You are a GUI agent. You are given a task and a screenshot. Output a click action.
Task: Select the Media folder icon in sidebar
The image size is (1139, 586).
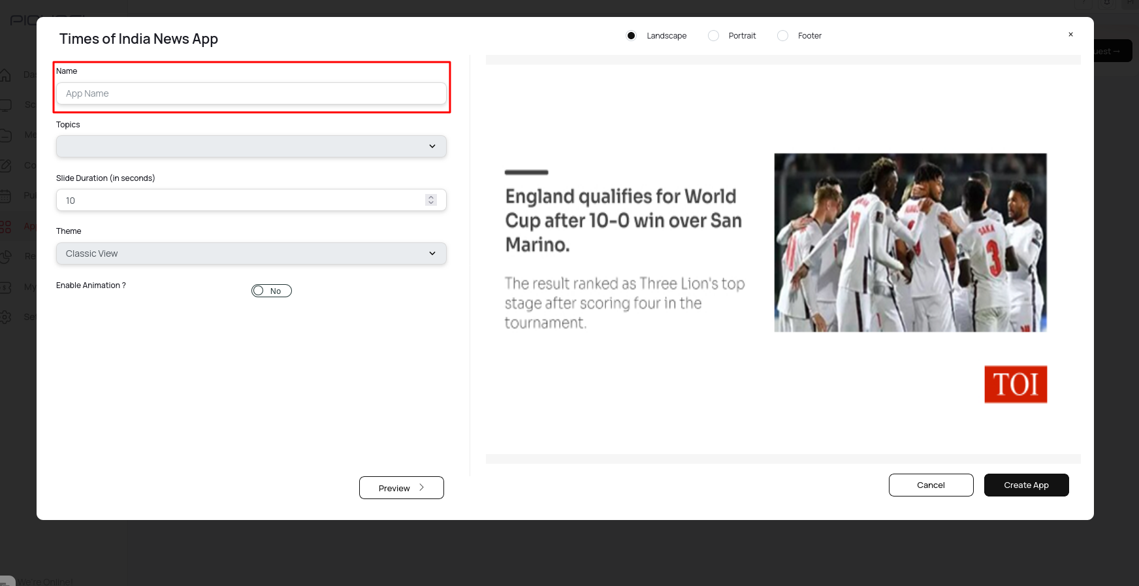[5, 135]
